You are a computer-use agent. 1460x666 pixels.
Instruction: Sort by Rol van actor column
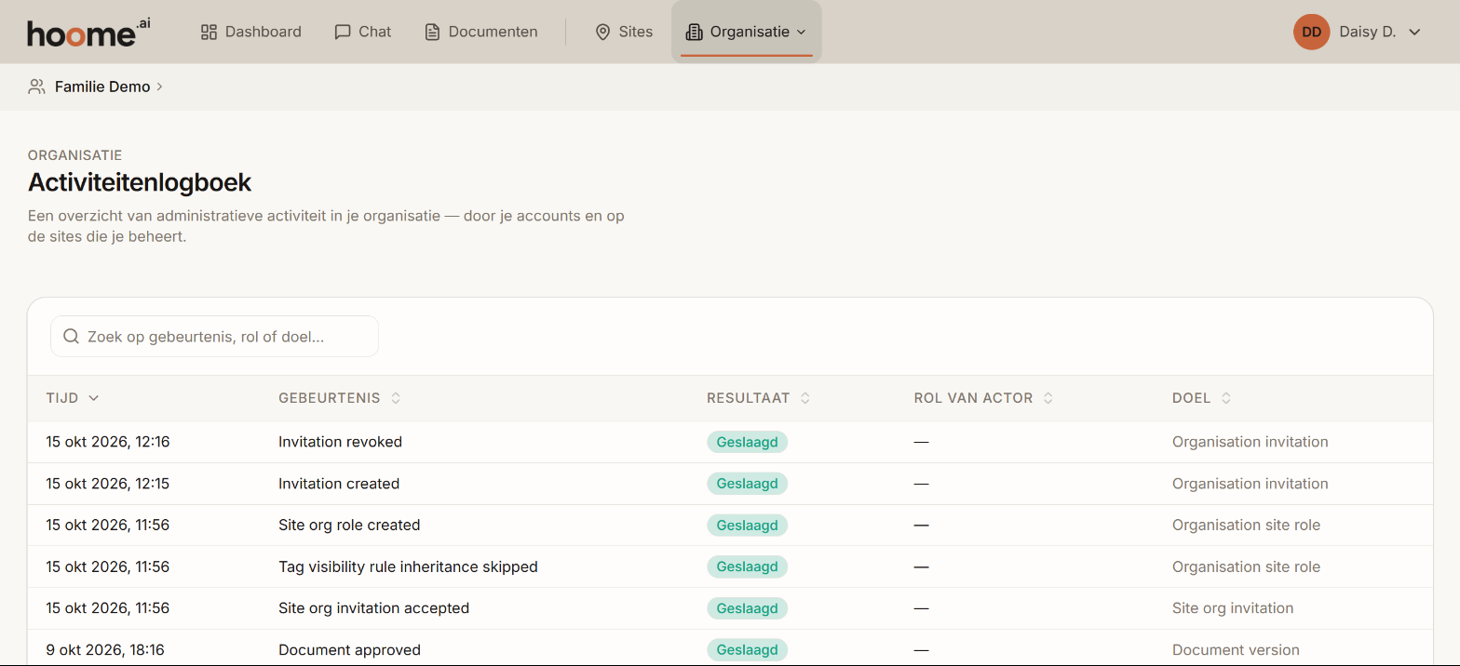click(x=984, y=398)
